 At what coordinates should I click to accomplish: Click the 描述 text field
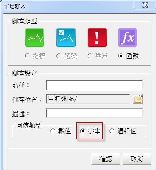click(x=94, y=113)
